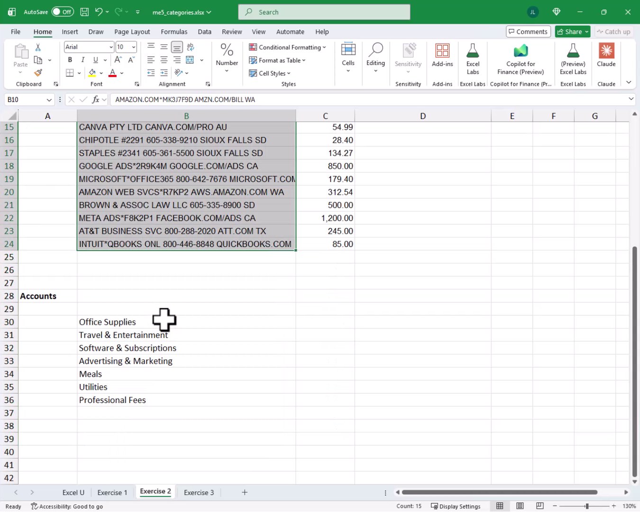Open the Add-ins button

tap(442, 55)
